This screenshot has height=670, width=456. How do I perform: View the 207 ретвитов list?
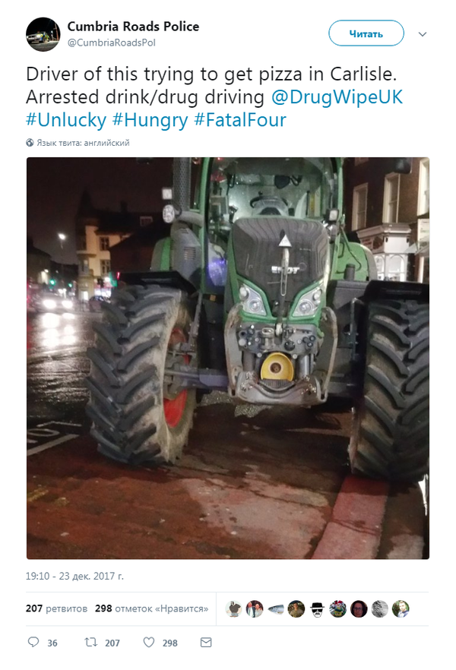(x=56, y=608)
